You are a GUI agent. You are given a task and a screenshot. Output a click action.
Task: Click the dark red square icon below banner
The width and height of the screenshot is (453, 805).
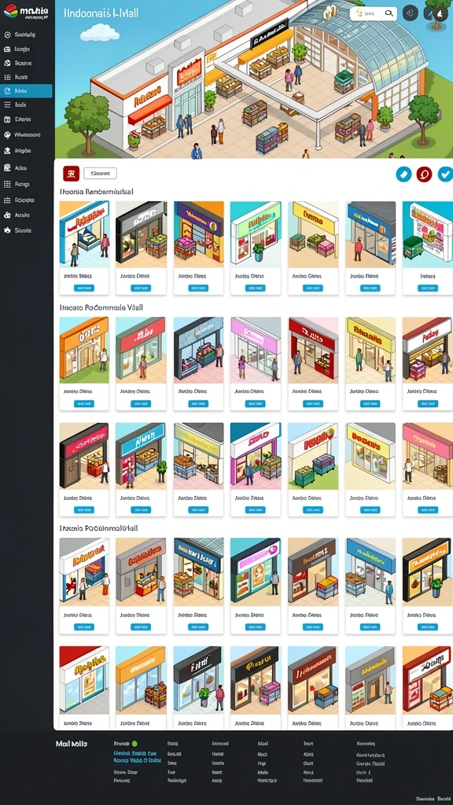click(71, 174)
